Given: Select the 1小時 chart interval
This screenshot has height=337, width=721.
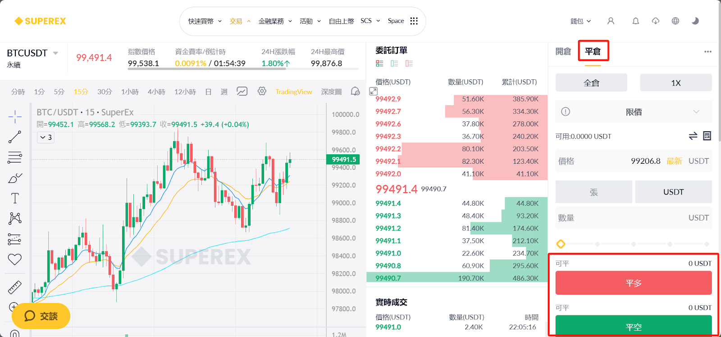Looking at the screenshot, I should pos(130,92).
